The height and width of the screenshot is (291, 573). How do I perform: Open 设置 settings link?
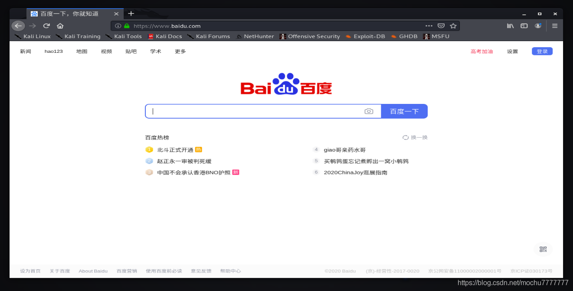512,52
